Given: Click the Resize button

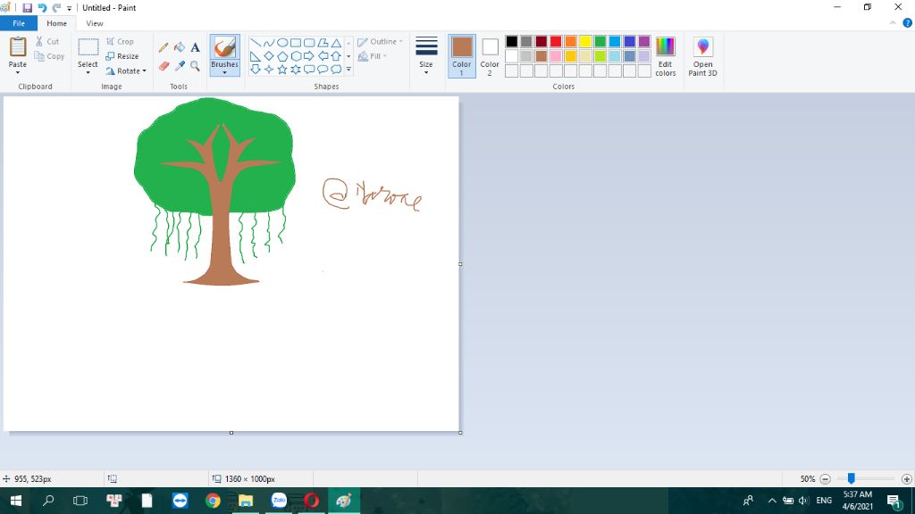Looking at the screenshot, I should pyautogui.click(x=122, y=56).
